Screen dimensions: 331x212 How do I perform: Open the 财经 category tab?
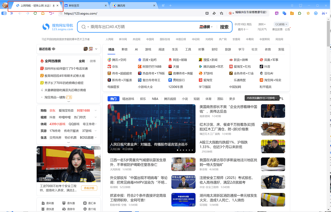tap(215, 49)
